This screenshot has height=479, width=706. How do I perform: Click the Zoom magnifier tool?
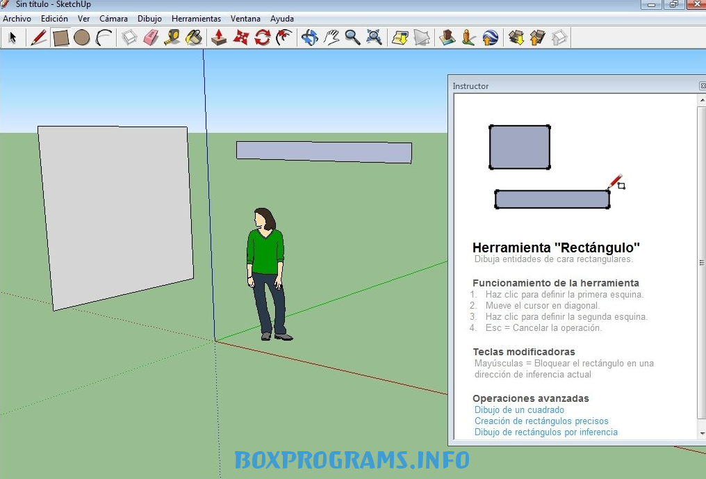tap(352, 38)
